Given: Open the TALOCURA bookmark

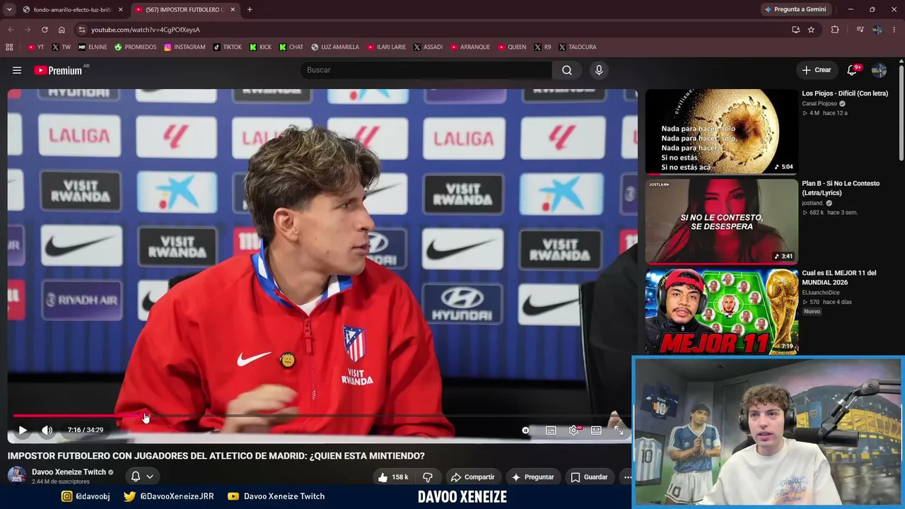Looking at the screenshot, I should click(578, 47).
